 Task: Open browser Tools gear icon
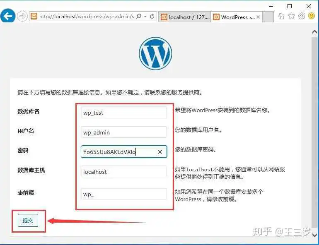coord(302,16)
